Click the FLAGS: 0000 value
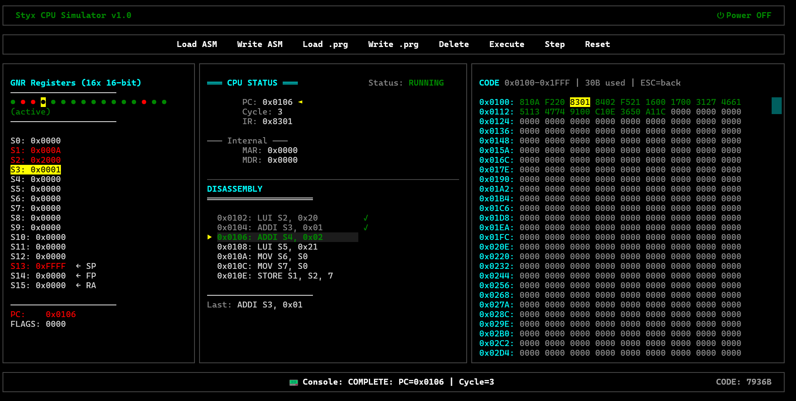Image resolution: width=796 pixels, height=401 pixels. click(38, 324)
